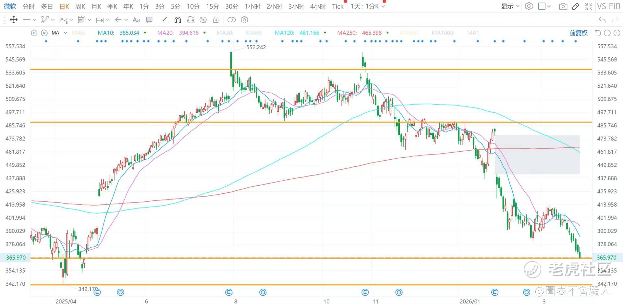Open the F10 company info
The height and width of the screenshot is (305, 623).
tap(615, 6)
